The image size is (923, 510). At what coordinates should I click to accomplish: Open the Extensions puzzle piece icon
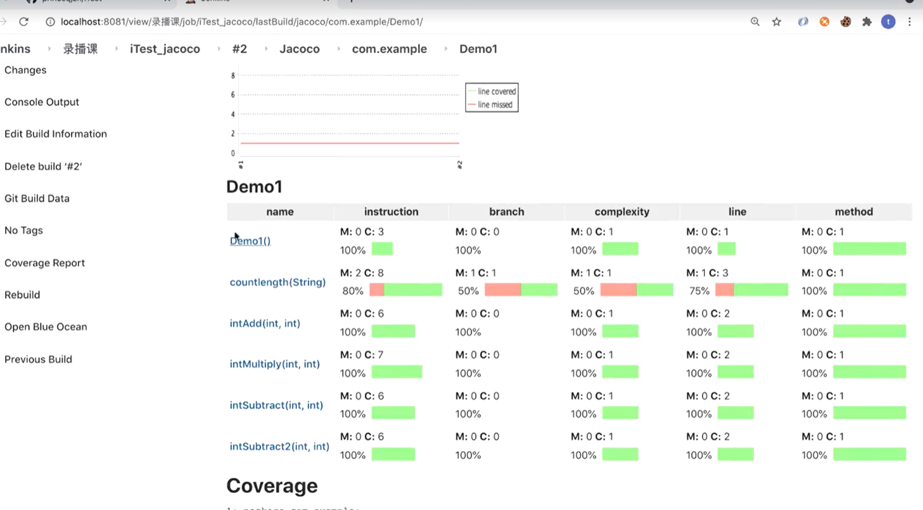867,22
